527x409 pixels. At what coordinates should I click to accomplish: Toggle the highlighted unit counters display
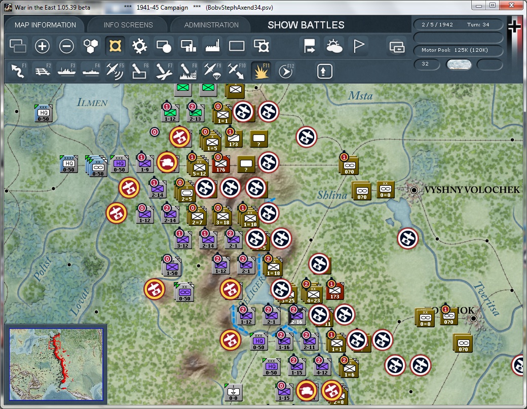115,46
